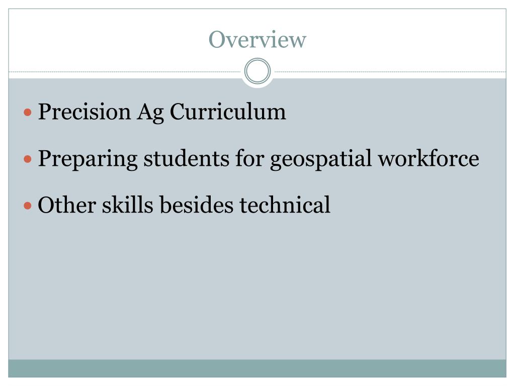Click the word technical
The image size is (515, 386).
(285, 205)
